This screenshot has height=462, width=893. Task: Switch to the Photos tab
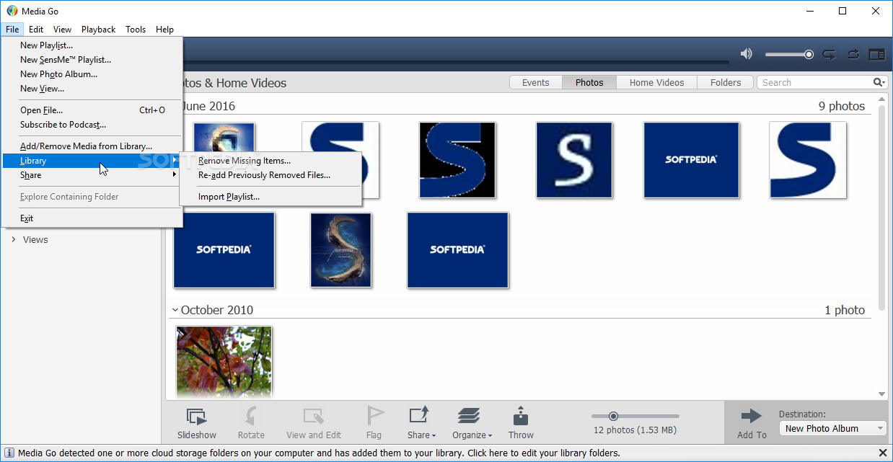(x=589, y=82)
